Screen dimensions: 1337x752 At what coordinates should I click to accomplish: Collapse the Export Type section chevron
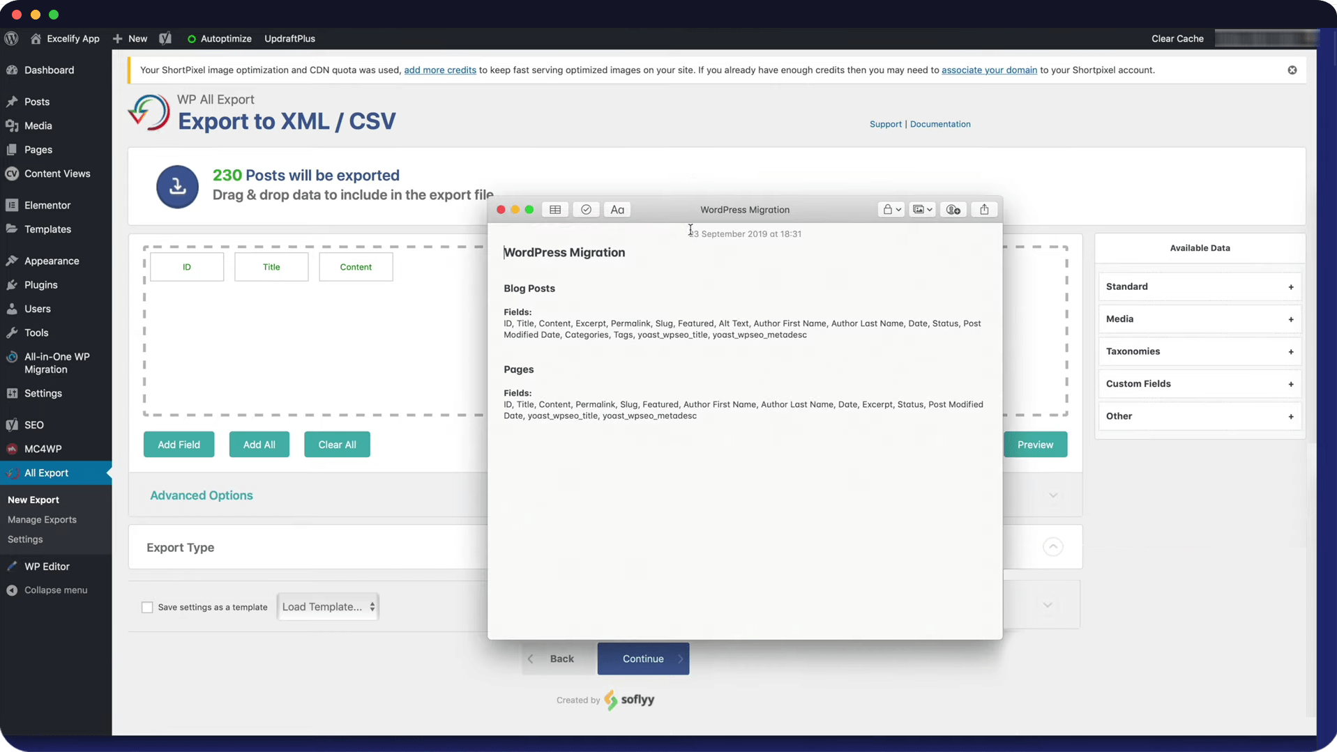point(1052,547)
